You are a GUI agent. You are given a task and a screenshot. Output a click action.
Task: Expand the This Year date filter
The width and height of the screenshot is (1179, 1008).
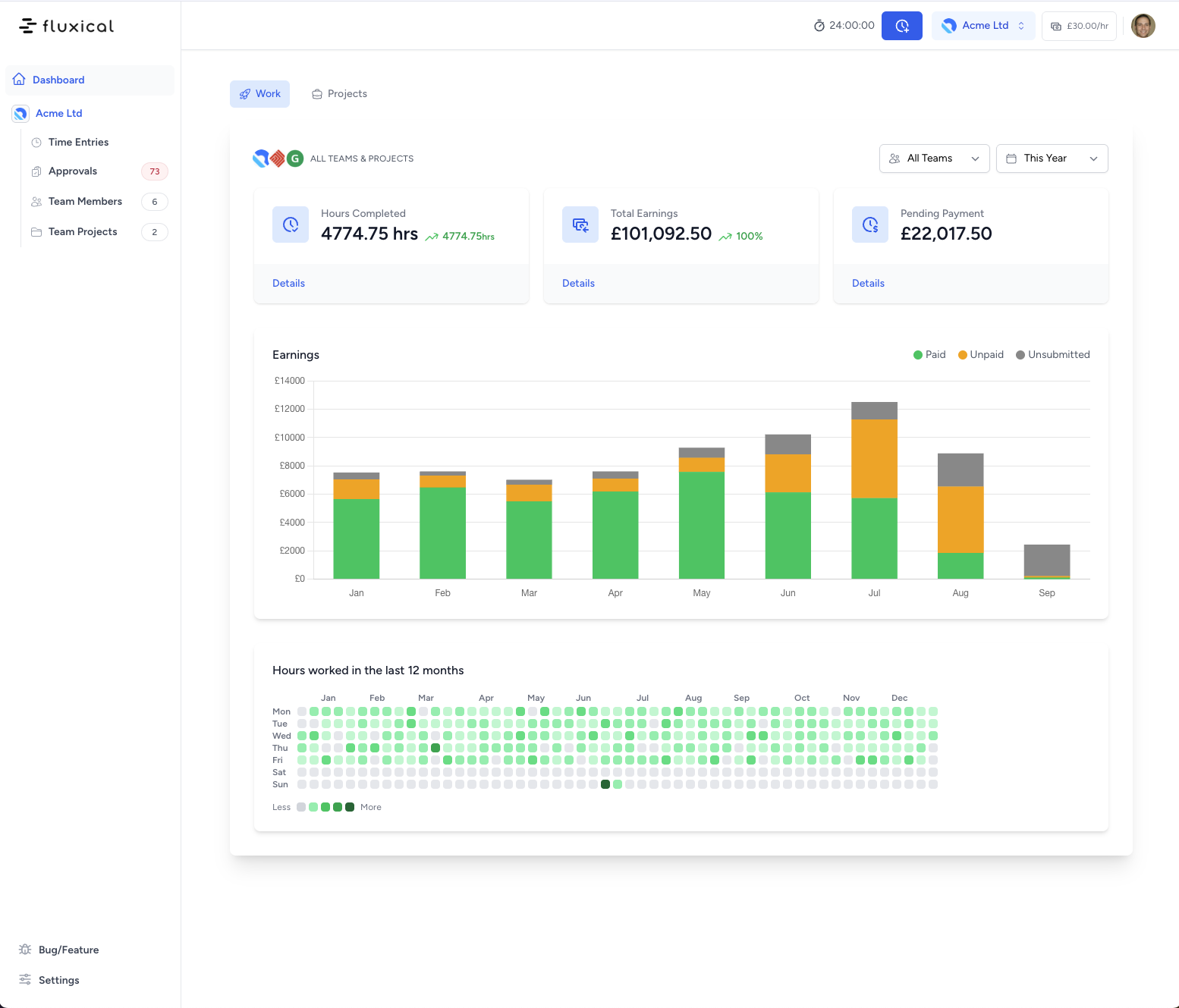1052,159
